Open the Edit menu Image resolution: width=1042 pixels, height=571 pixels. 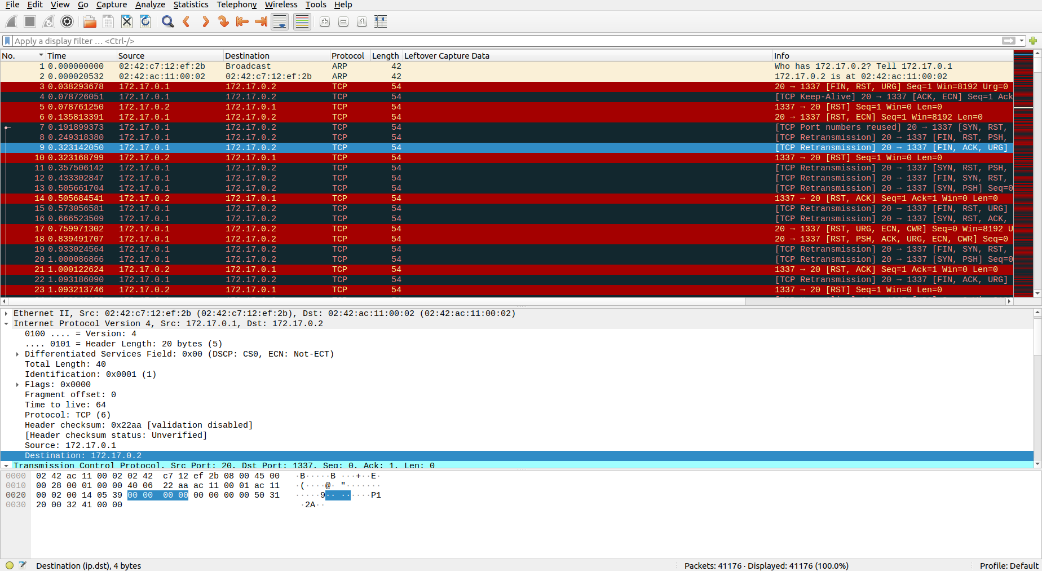pos(35,5)
